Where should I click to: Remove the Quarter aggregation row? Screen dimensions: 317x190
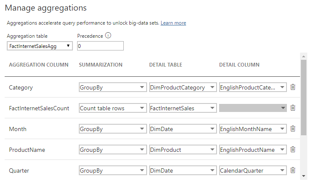[x=293, y=170]
